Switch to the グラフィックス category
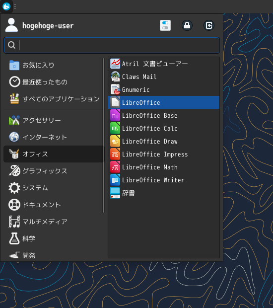Image resolution: width=273 pixels, height=308 pixels. [x=53, y=171]
